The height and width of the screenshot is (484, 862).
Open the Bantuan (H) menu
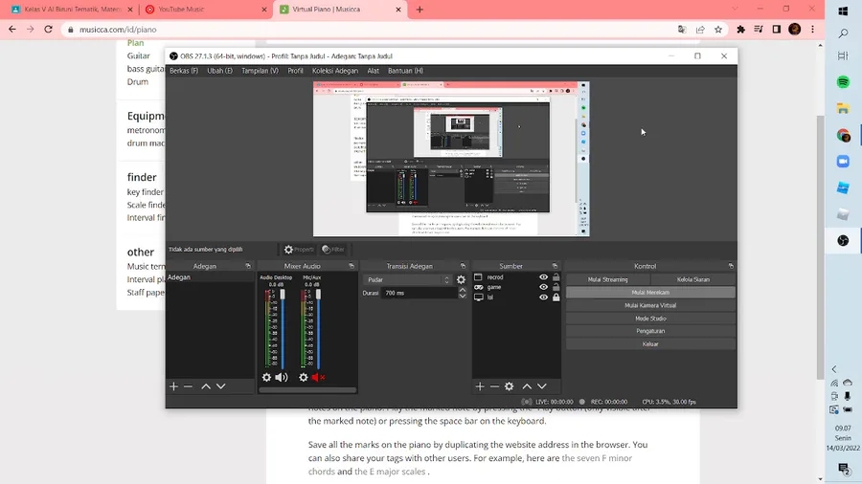[x=406, y=71]
